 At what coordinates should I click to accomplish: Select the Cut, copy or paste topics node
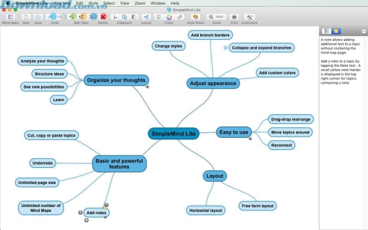pyautogui.click(x=51, y=135)
